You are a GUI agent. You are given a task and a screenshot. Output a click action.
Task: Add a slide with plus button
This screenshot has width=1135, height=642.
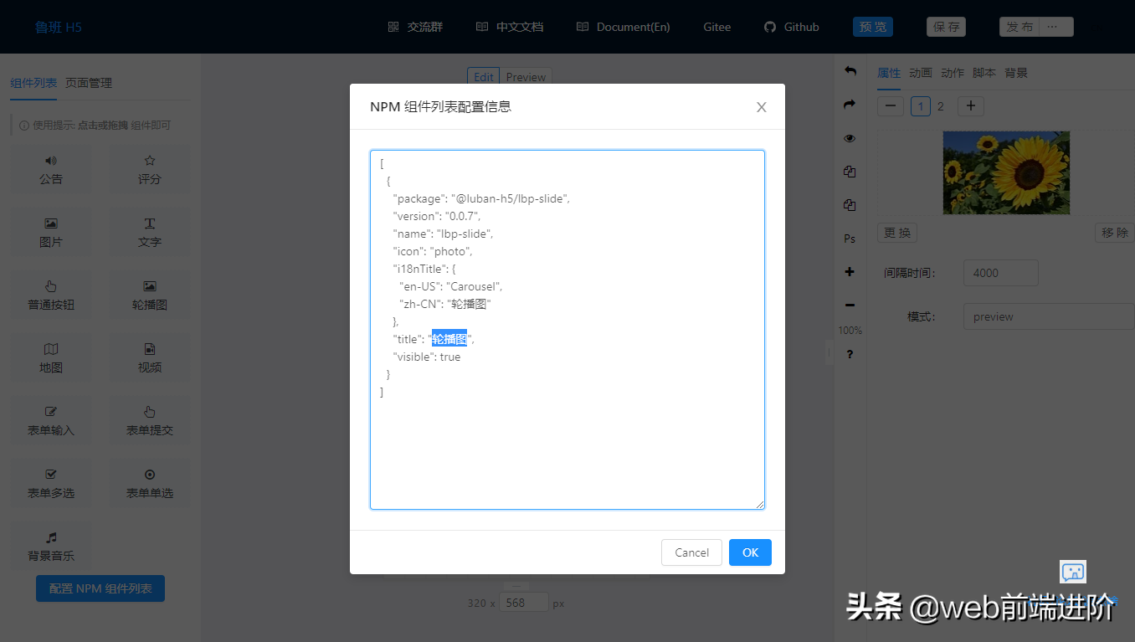tap(971, 106)
